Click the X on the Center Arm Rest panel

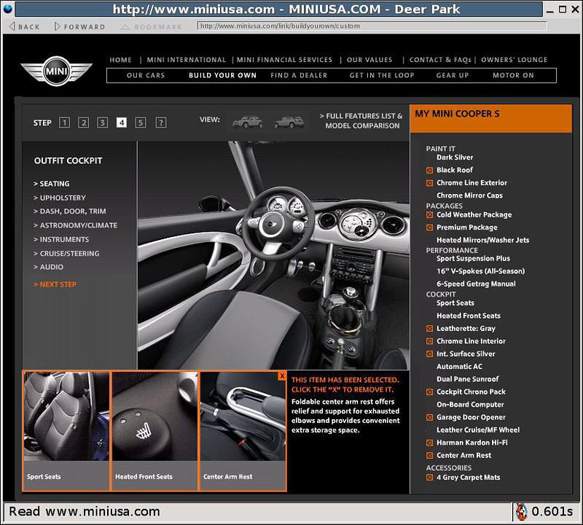[x=282, y=376]
